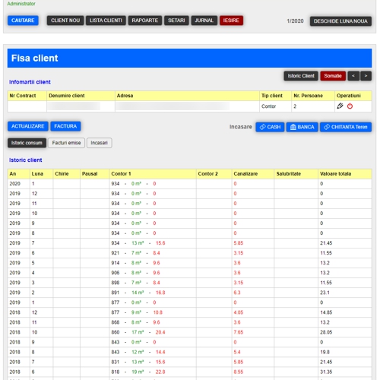
Task: Click amount 20.4 in Contor 1 column
Action: tap(160, 332)
